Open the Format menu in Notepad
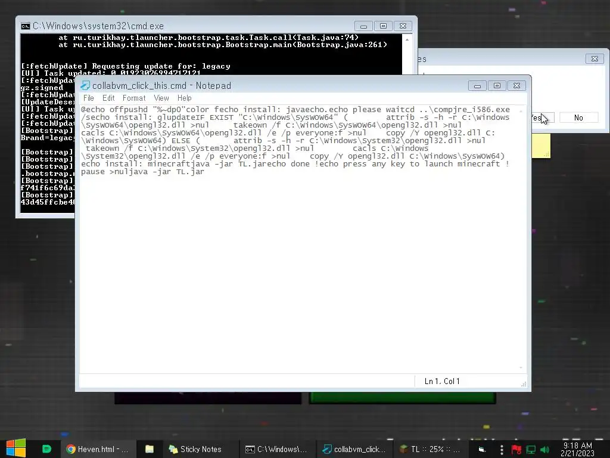The height and width of the screenshot is (458, 610). [x=134, y=98]
